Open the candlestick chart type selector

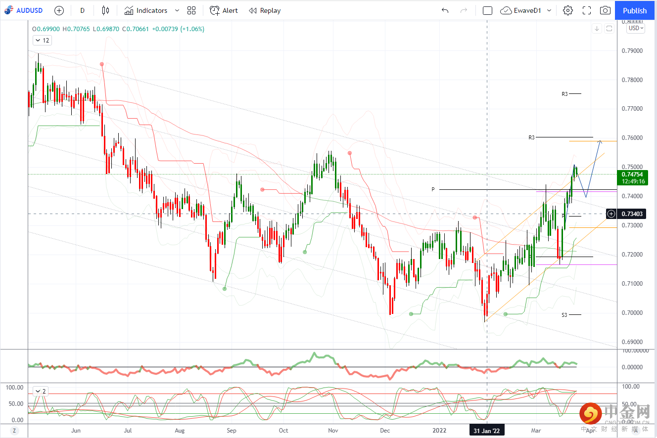coord(105,10)
